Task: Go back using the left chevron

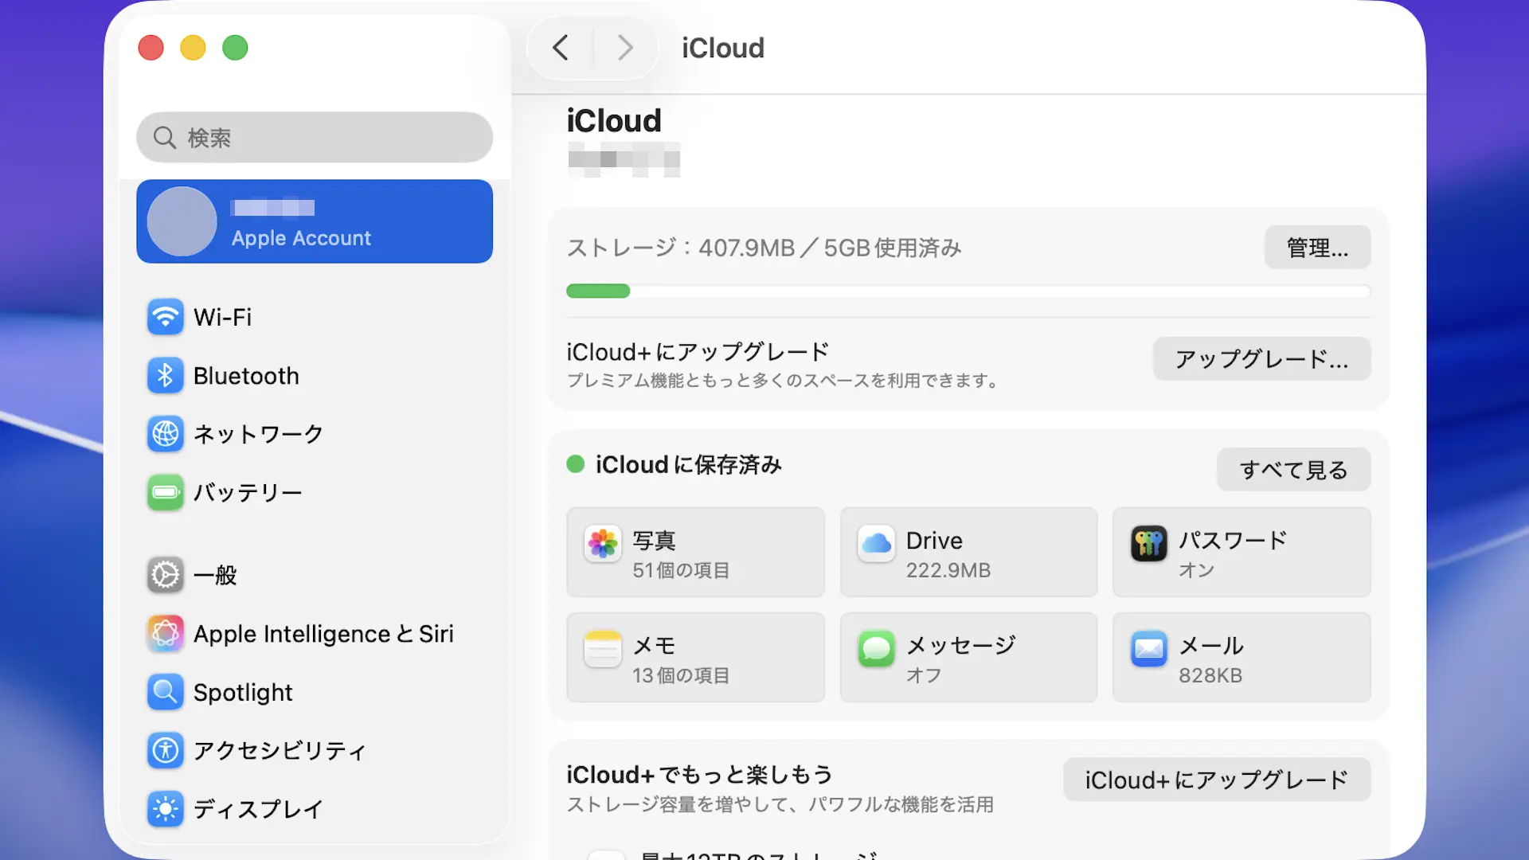Action: pyautogui.click(x=561, y=48)
